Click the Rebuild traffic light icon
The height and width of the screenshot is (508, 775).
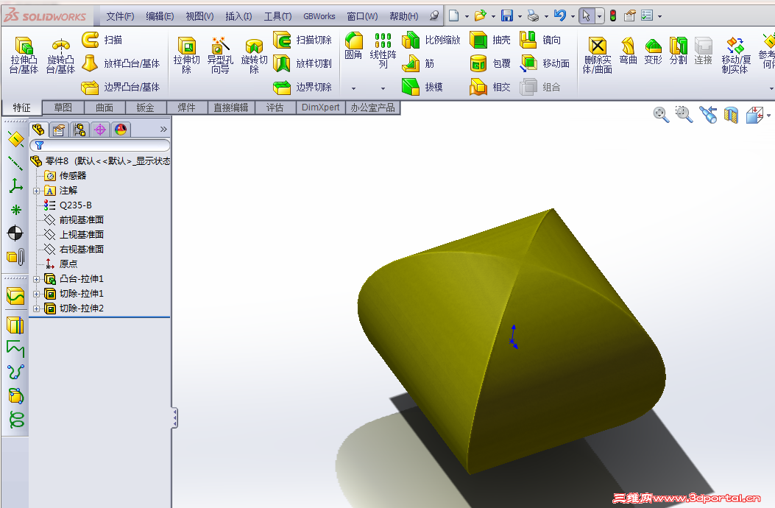[x=613, y=15]
